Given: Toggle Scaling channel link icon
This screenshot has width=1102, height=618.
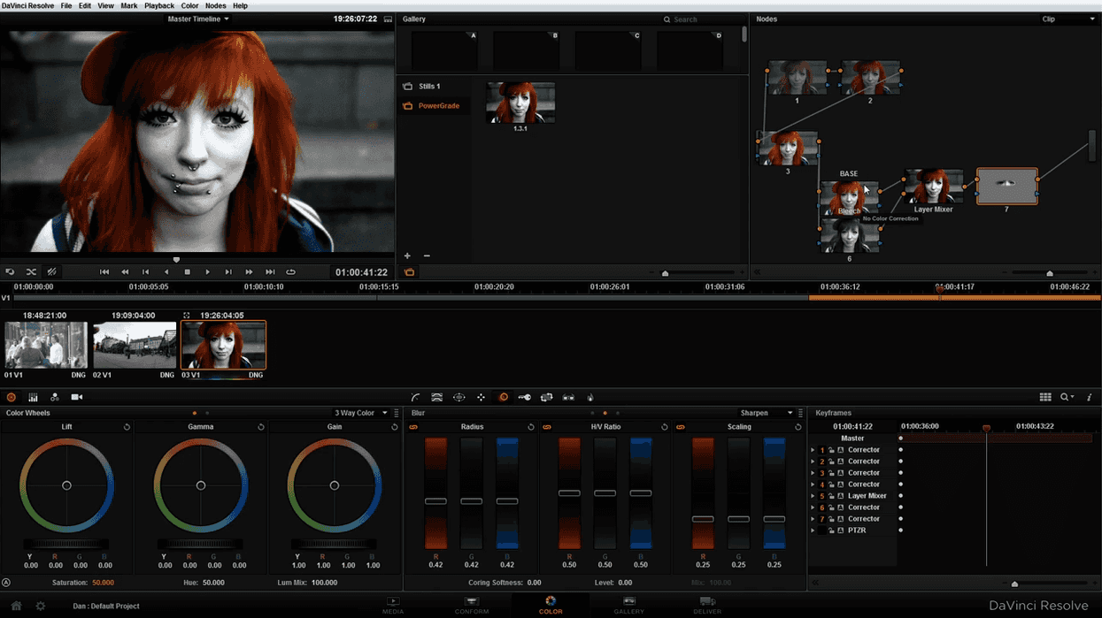Looking at the screenshot, I should pos(681,427).
